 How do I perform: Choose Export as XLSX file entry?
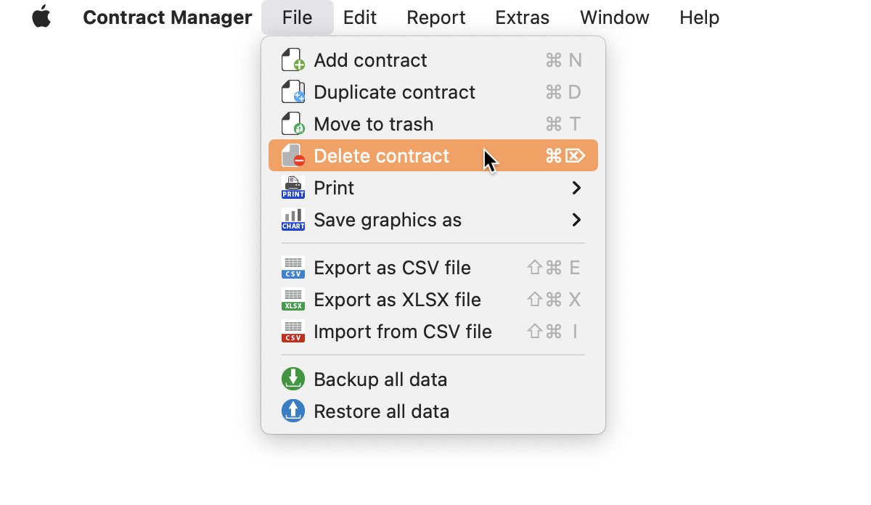433,300
